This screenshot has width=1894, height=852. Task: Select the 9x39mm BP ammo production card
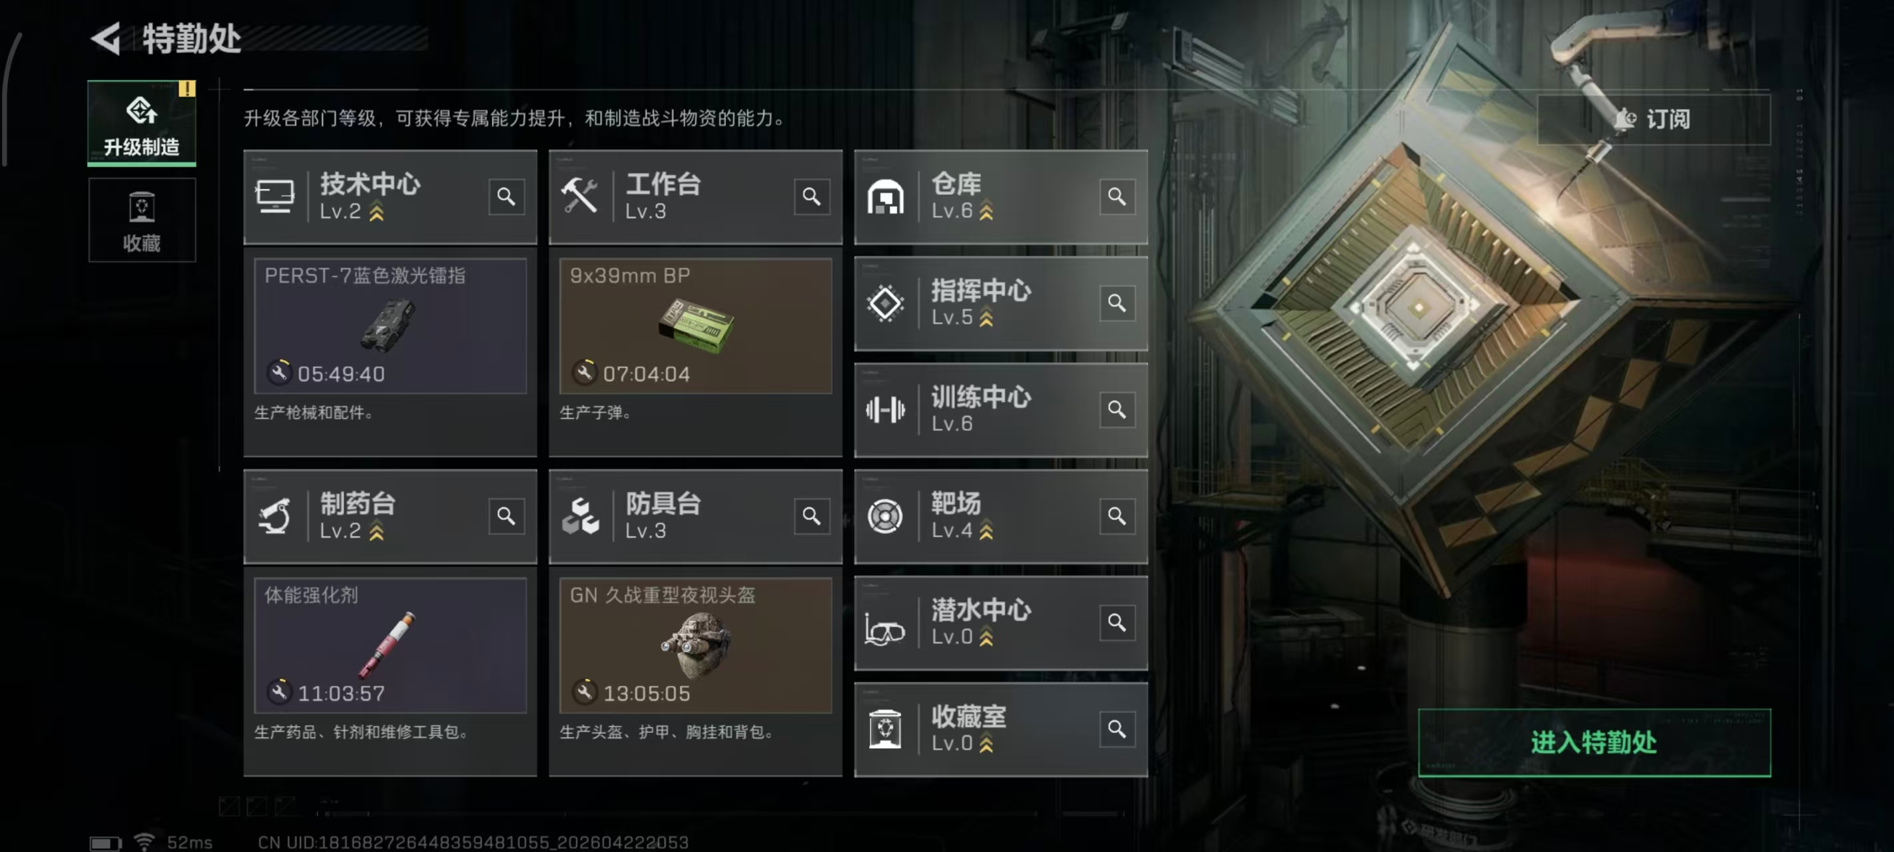(695, 325)
